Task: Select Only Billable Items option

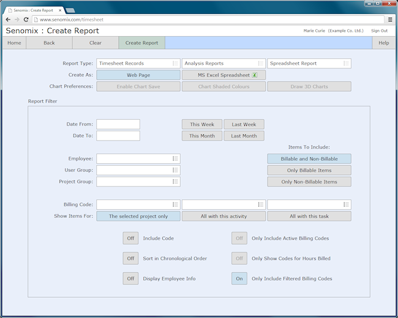Action: [x=309, y=170]
